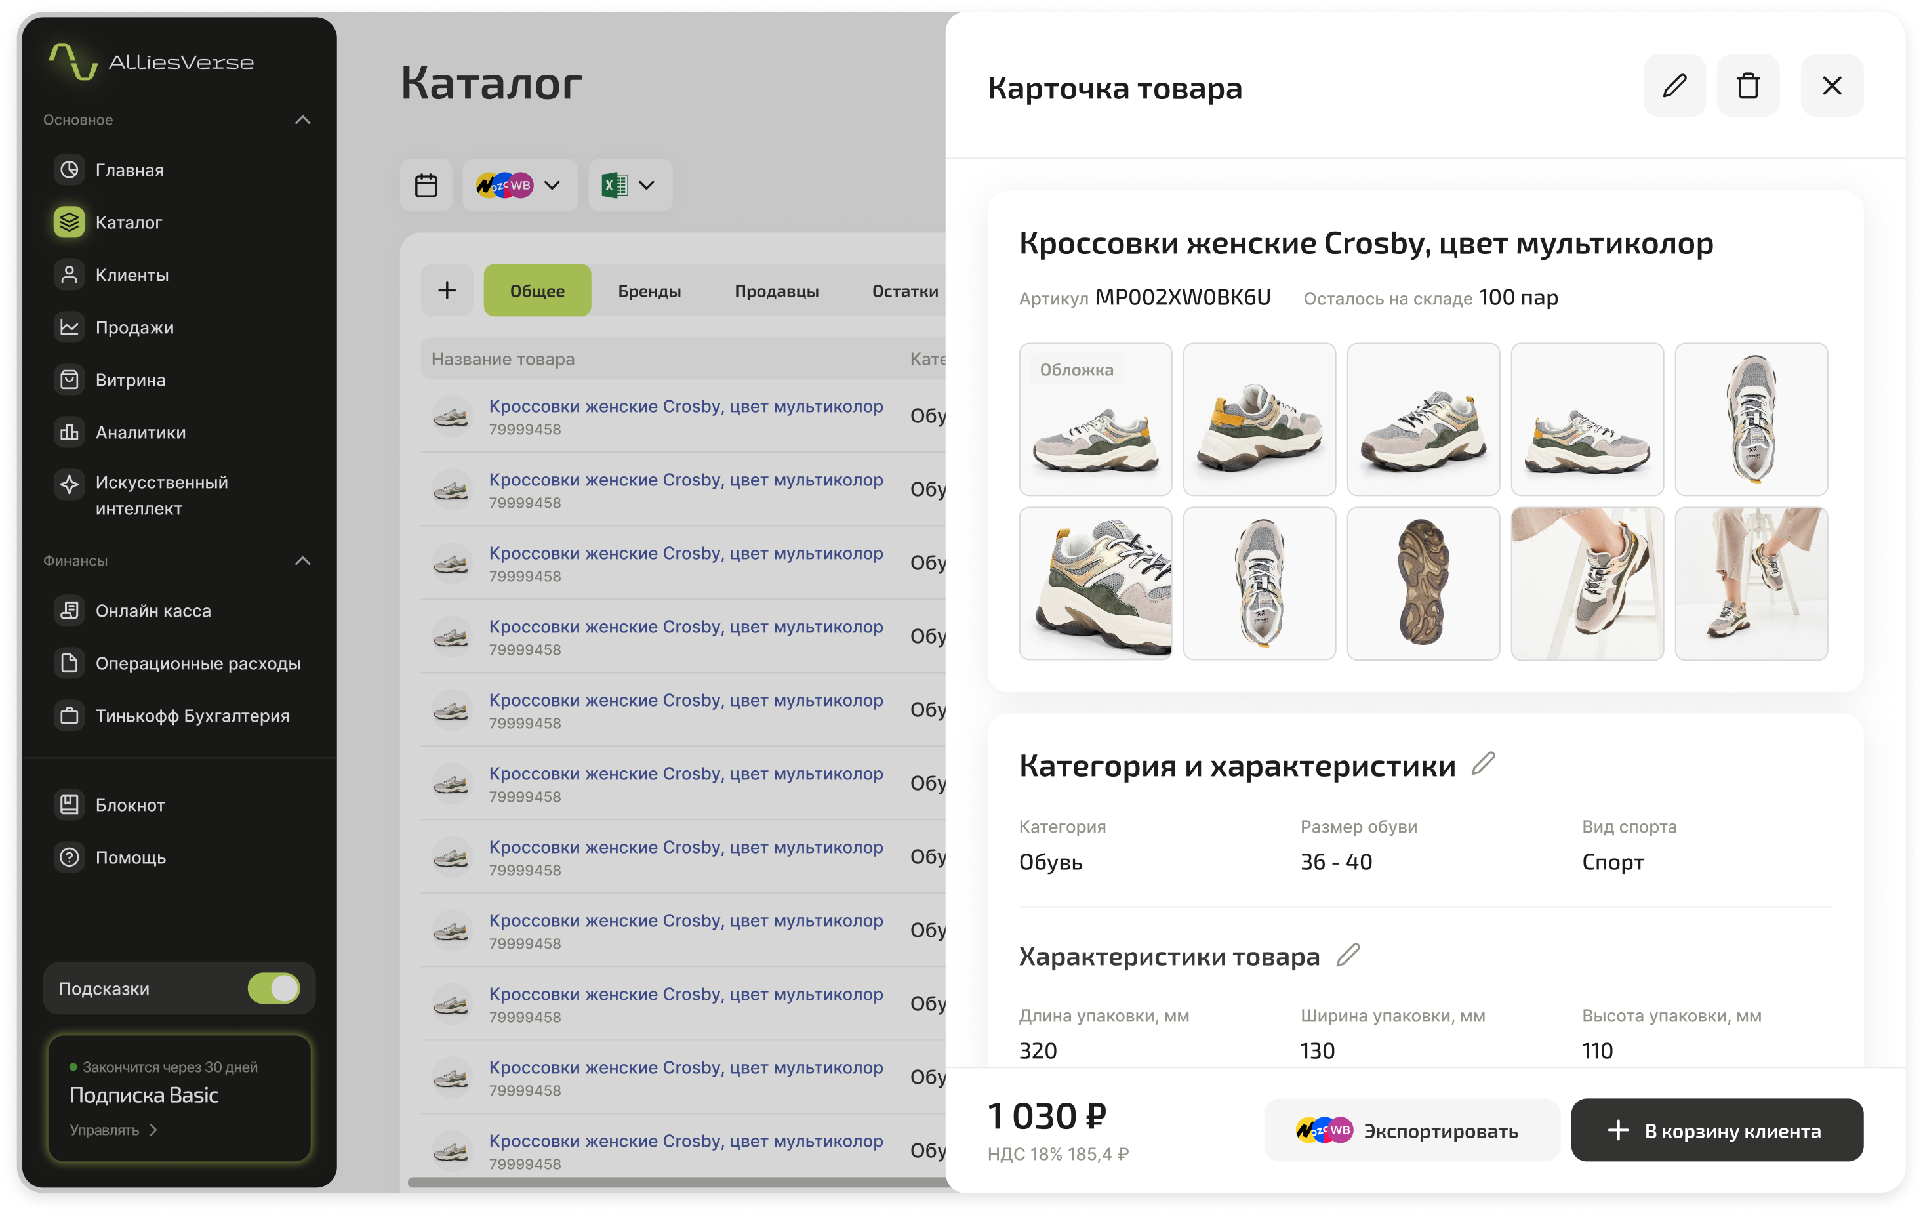Screen dimensions: 1923x1215
Task: Click Вид спорта value Спорт
Action: (1613, 863)
